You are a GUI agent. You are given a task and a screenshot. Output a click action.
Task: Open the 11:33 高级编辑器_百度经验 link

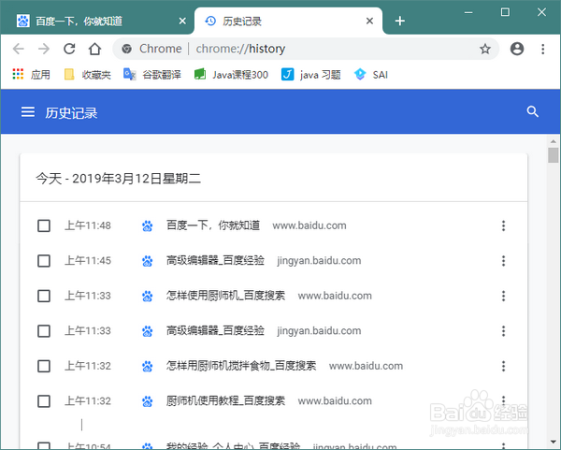pyautogui.click(x=215, y=330)
